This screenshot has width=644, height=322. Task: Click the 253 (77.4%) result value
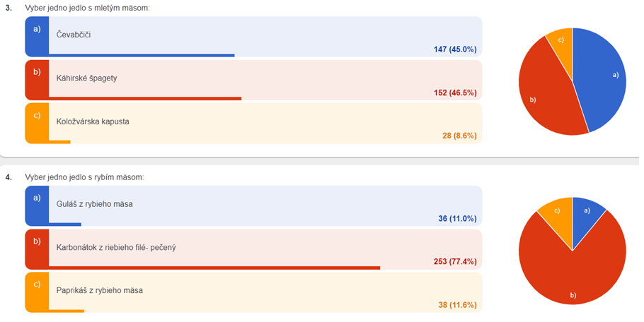455,261
